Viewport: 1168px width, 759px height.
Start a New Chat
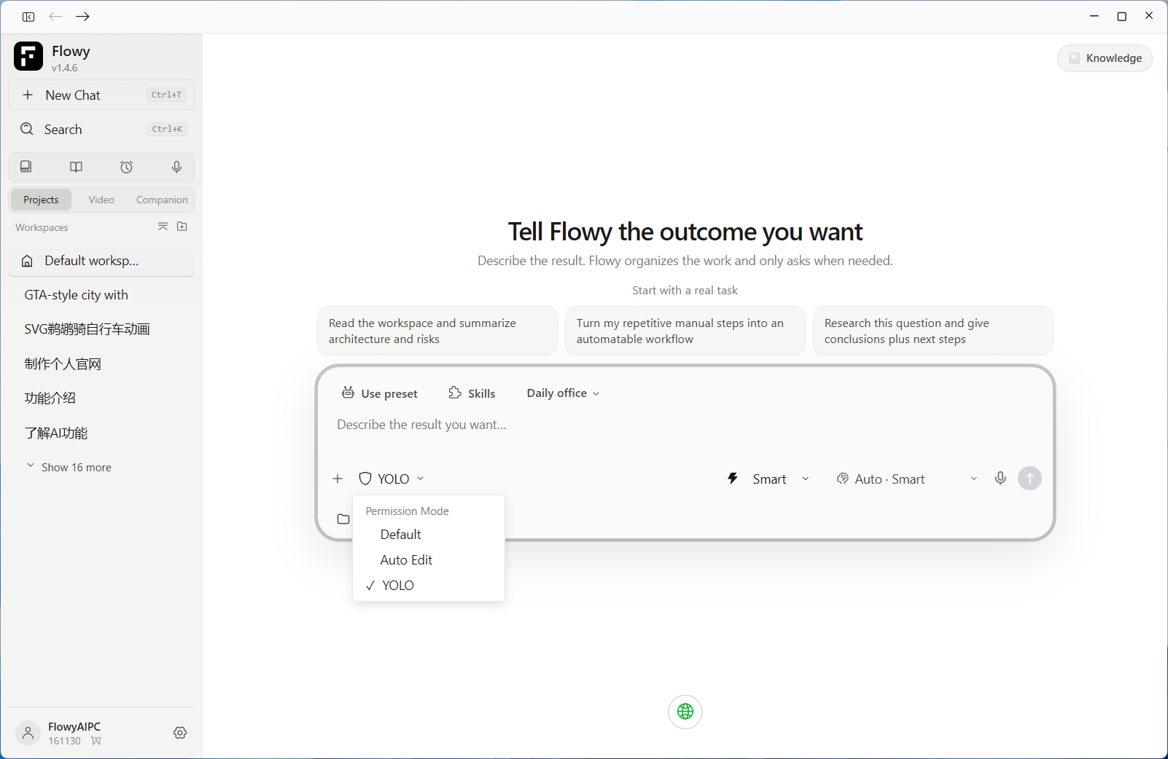tap(101, 95)
